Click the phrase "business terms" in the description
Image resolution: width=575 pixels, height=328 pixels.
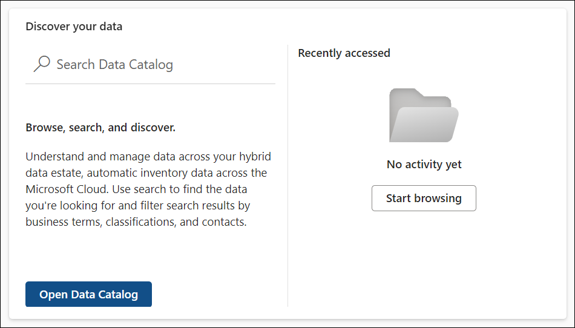[x=62, y=222]
